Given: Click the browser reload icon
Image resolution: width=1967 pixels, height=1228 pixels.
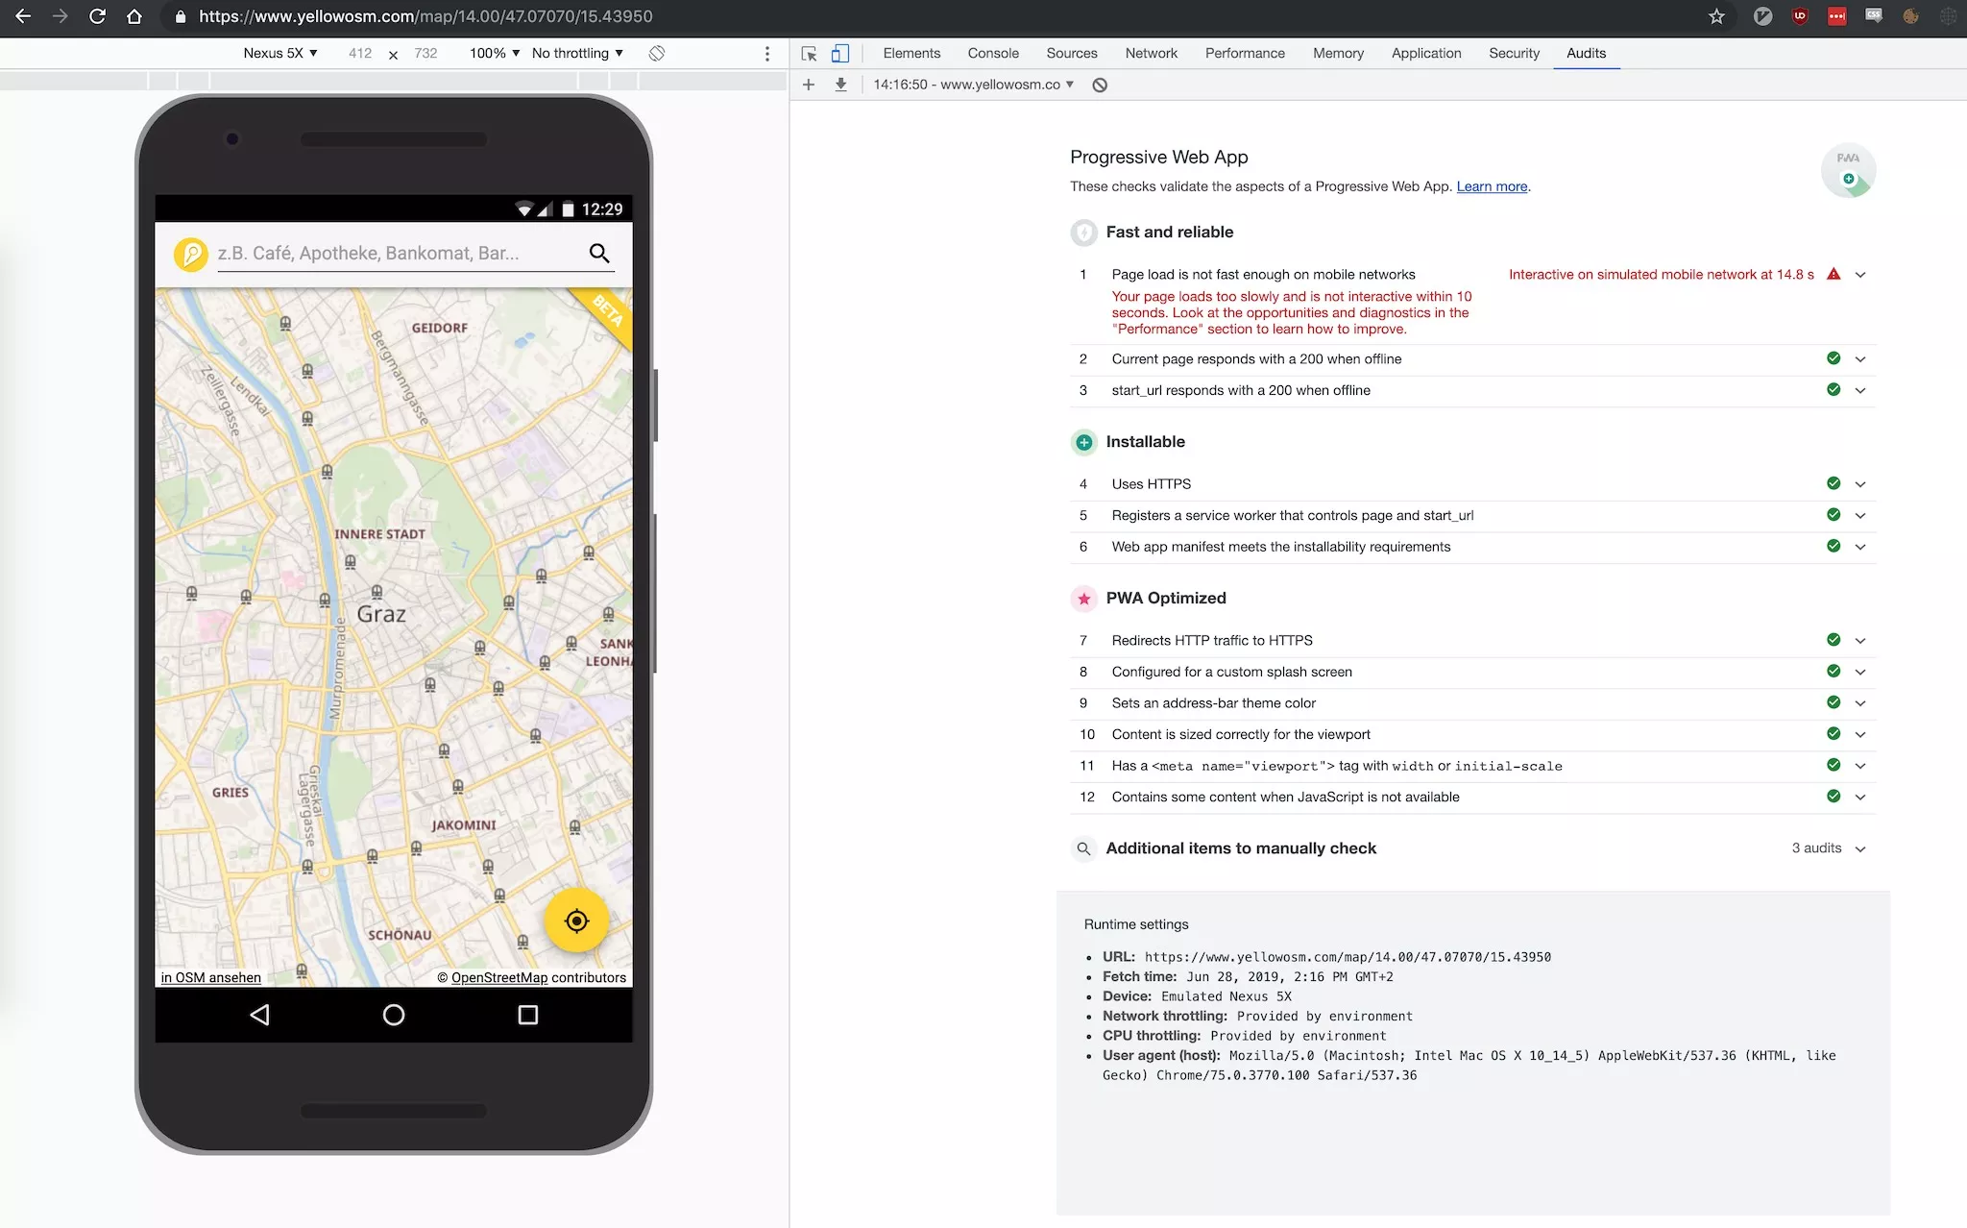Looking at the screenshot, I should 97,16.
